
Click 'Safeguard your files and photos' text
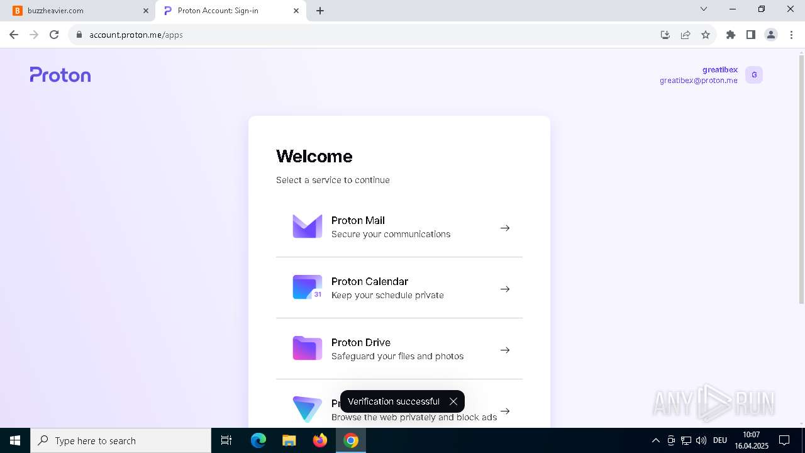tap(397, 356)
